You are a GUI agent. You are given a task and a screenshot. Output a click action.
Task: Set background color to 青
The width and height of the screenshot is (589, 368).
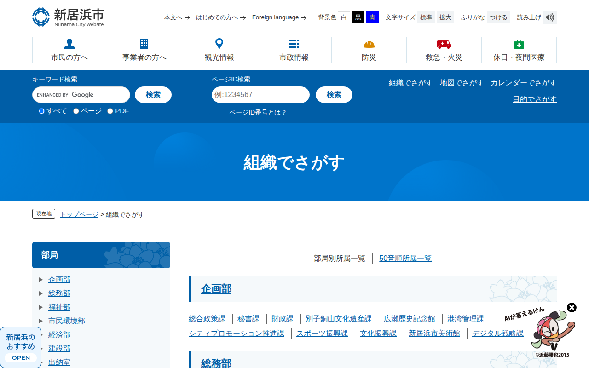pyautogui.click(x=372, y=17)
